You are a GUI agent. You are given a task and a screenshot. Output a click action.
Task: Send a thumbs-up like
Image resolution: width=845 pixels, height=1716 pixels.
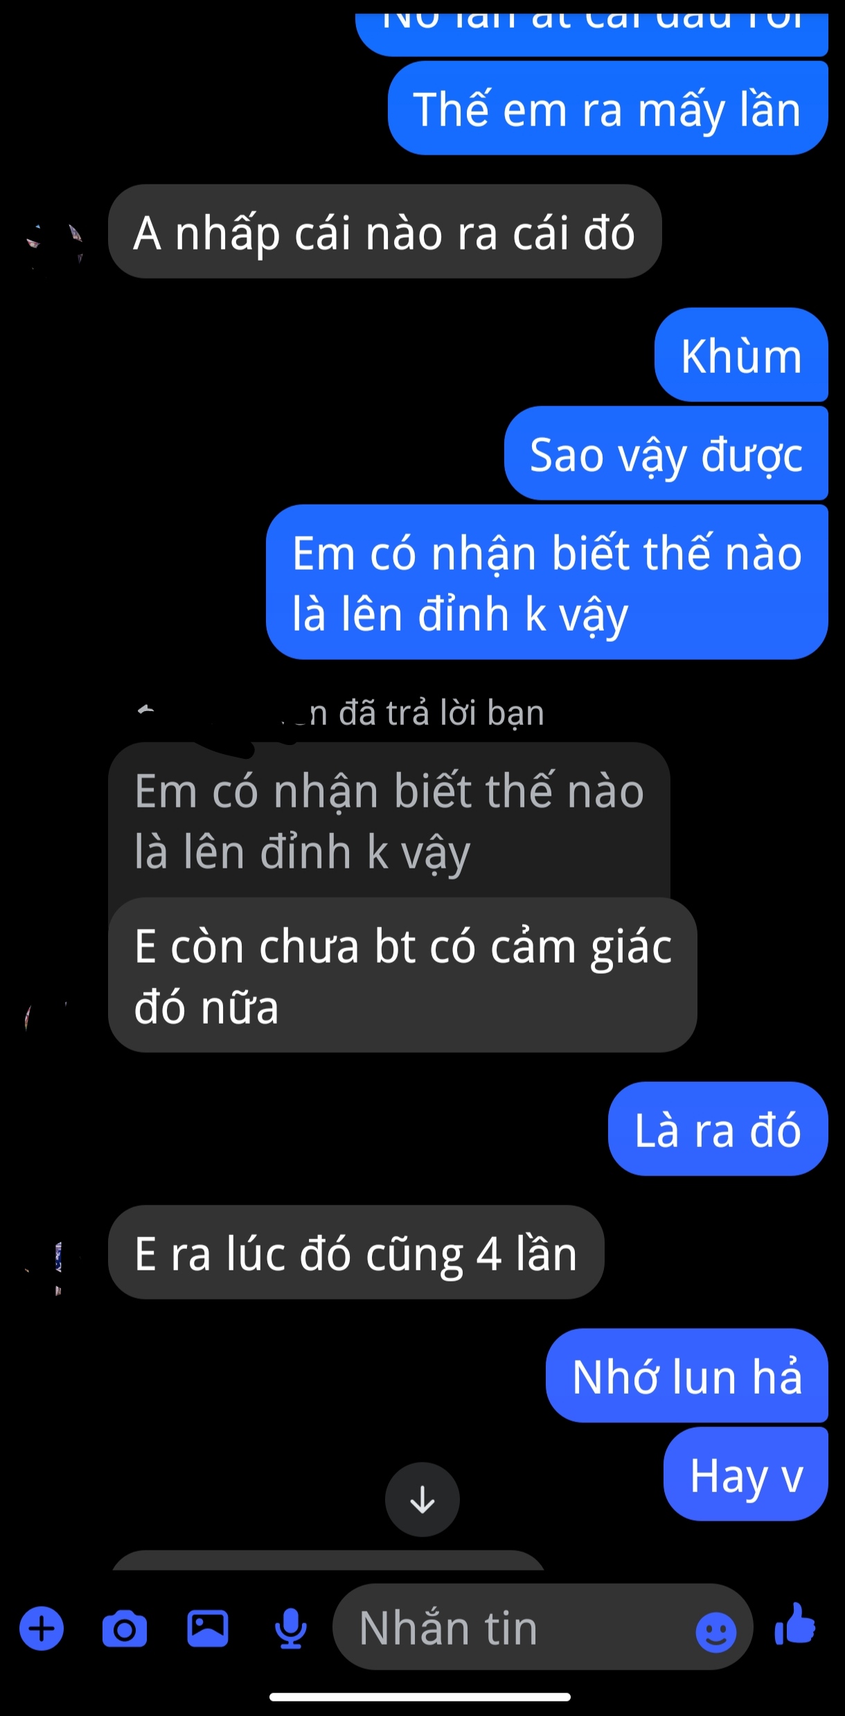[x=795, y=1625]
